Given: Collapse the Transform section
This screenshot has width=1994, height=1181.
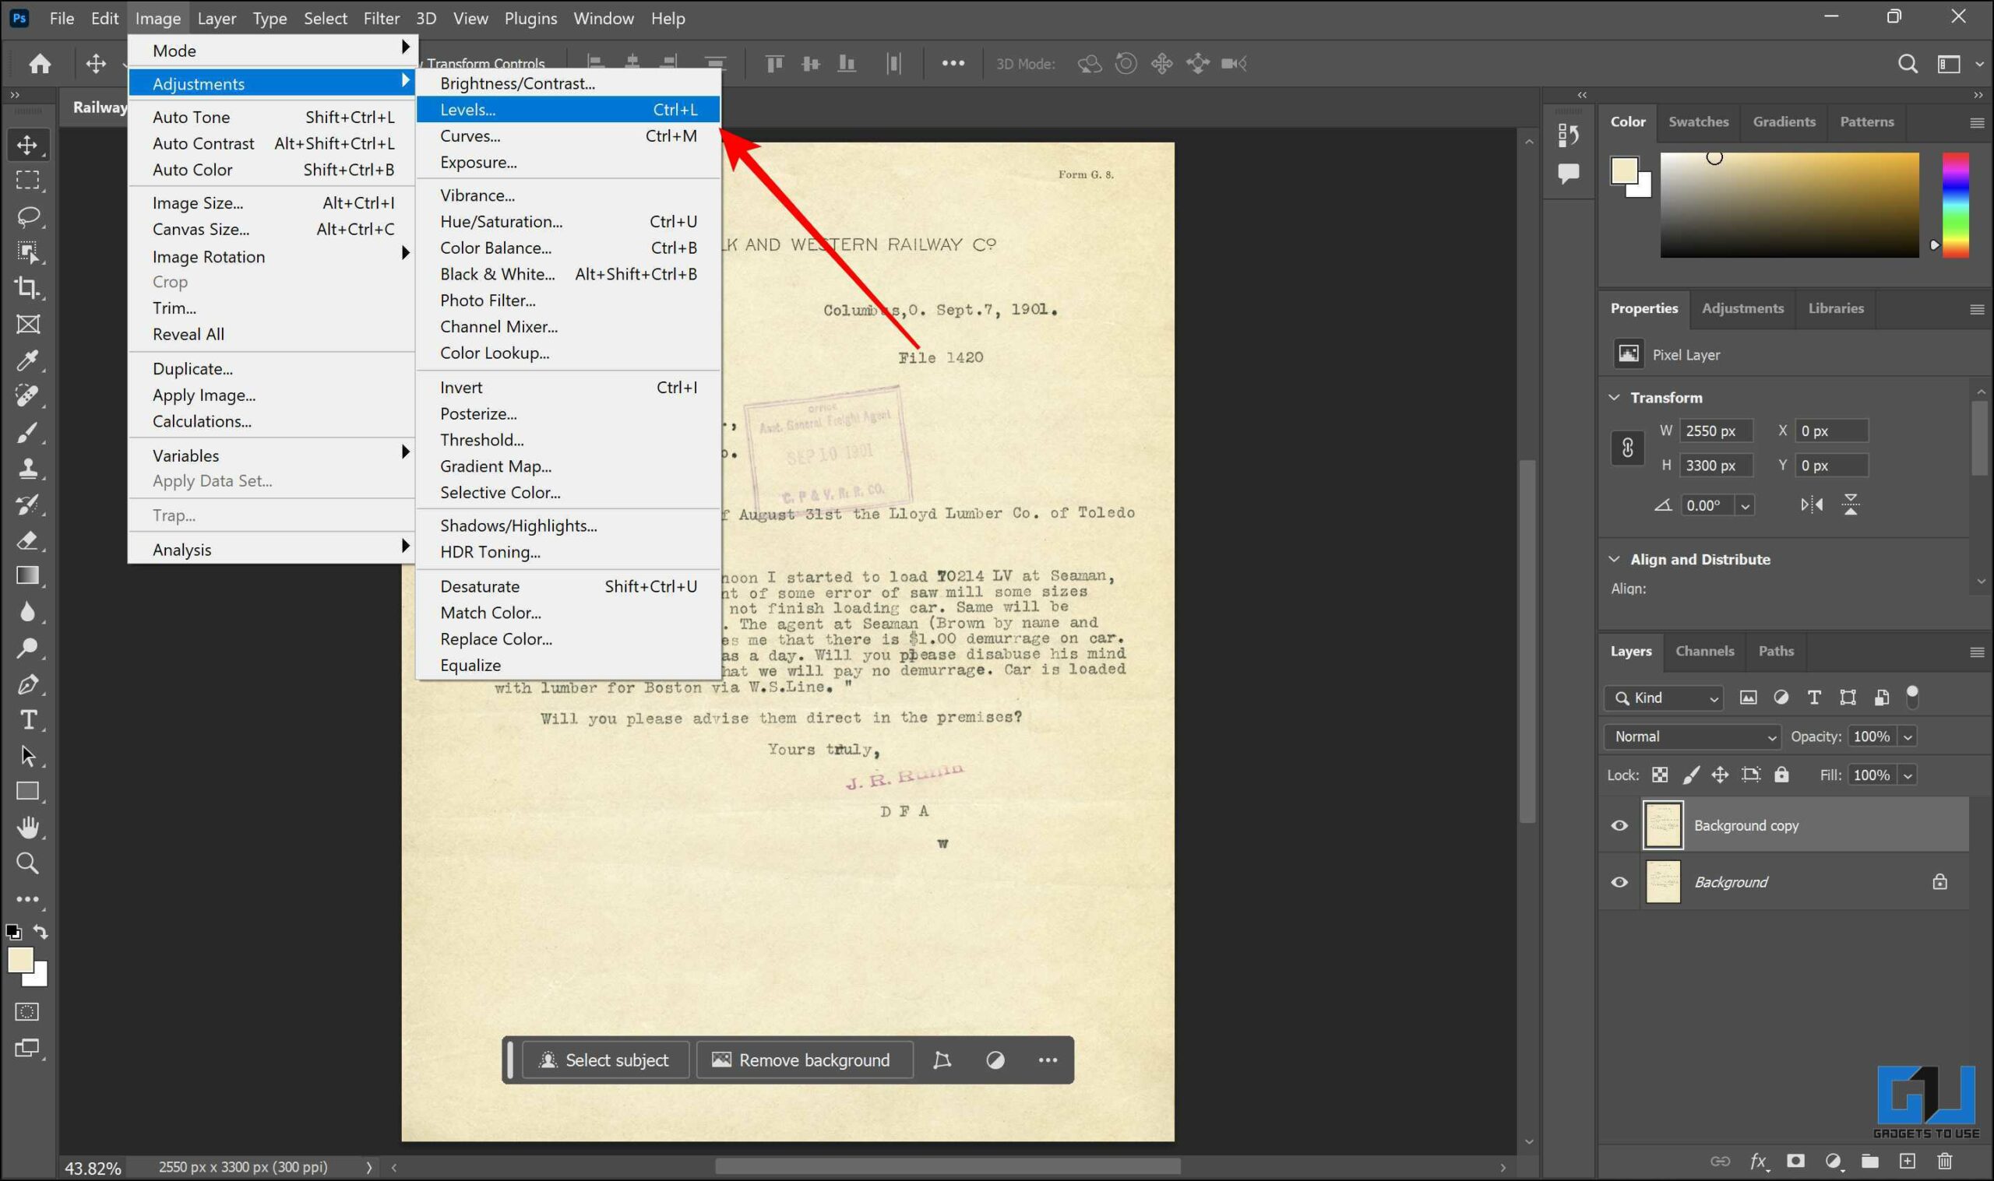Looking at the screenshot, I should click(x=1615, y=397).
